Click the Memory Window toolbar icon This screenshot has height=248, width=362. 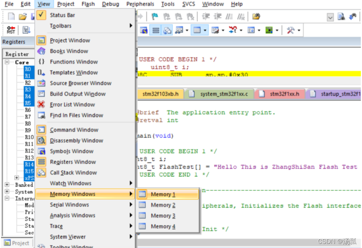[x=197, y=30]
